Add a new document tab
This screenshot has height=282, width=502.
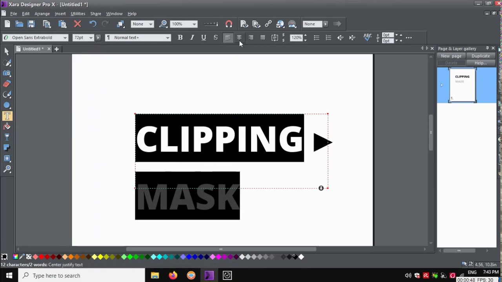pyautogui.click(x=56, y=49)
